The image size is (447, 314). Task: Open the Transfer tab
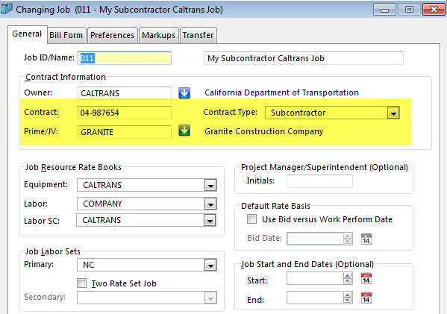(199, 35)
